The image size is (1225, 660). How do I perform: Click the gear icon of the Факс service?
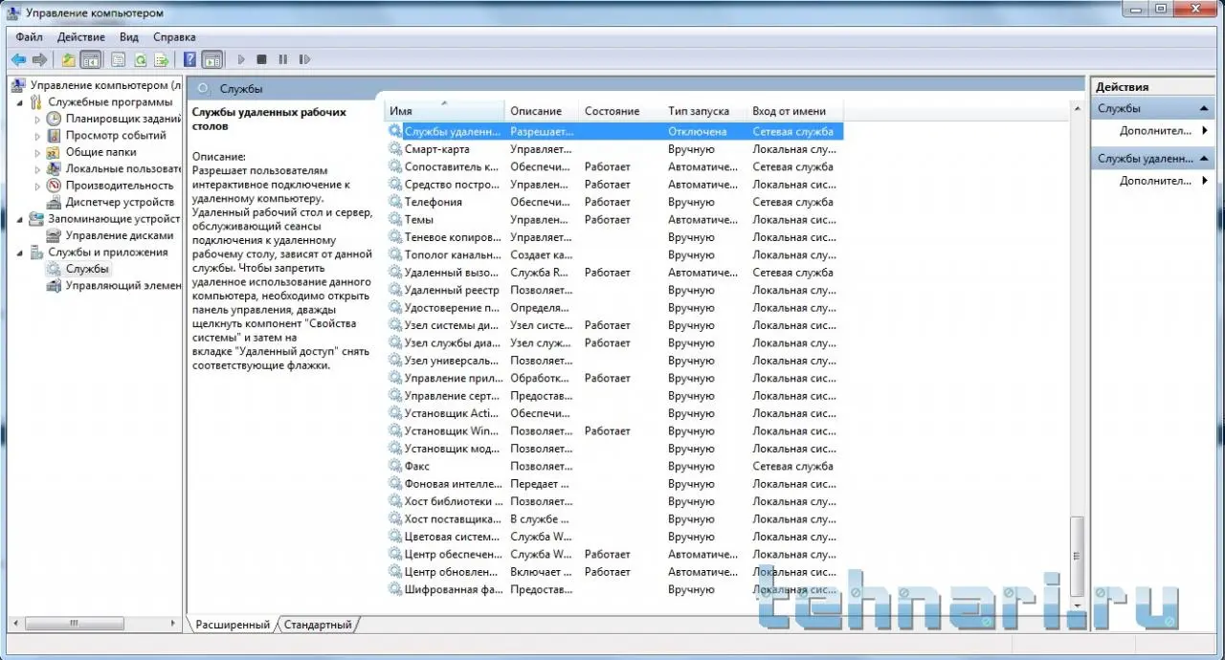[x=395, y=466]
